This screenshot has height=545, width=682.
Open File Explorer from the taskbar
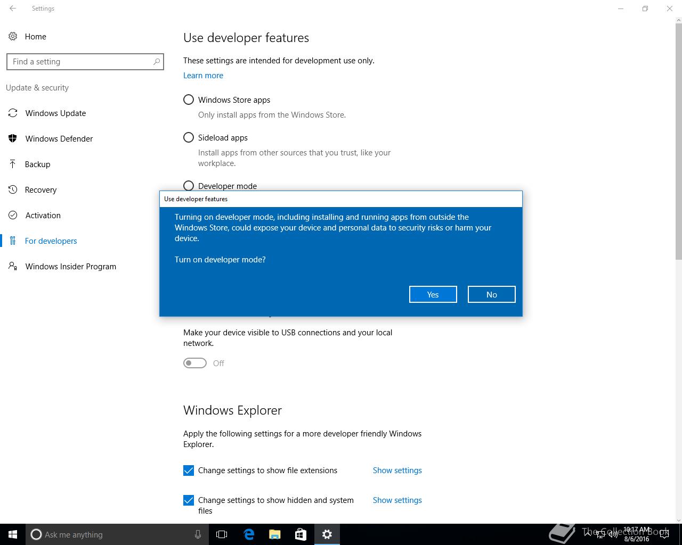pyautogui.click(x=275, y=534)
